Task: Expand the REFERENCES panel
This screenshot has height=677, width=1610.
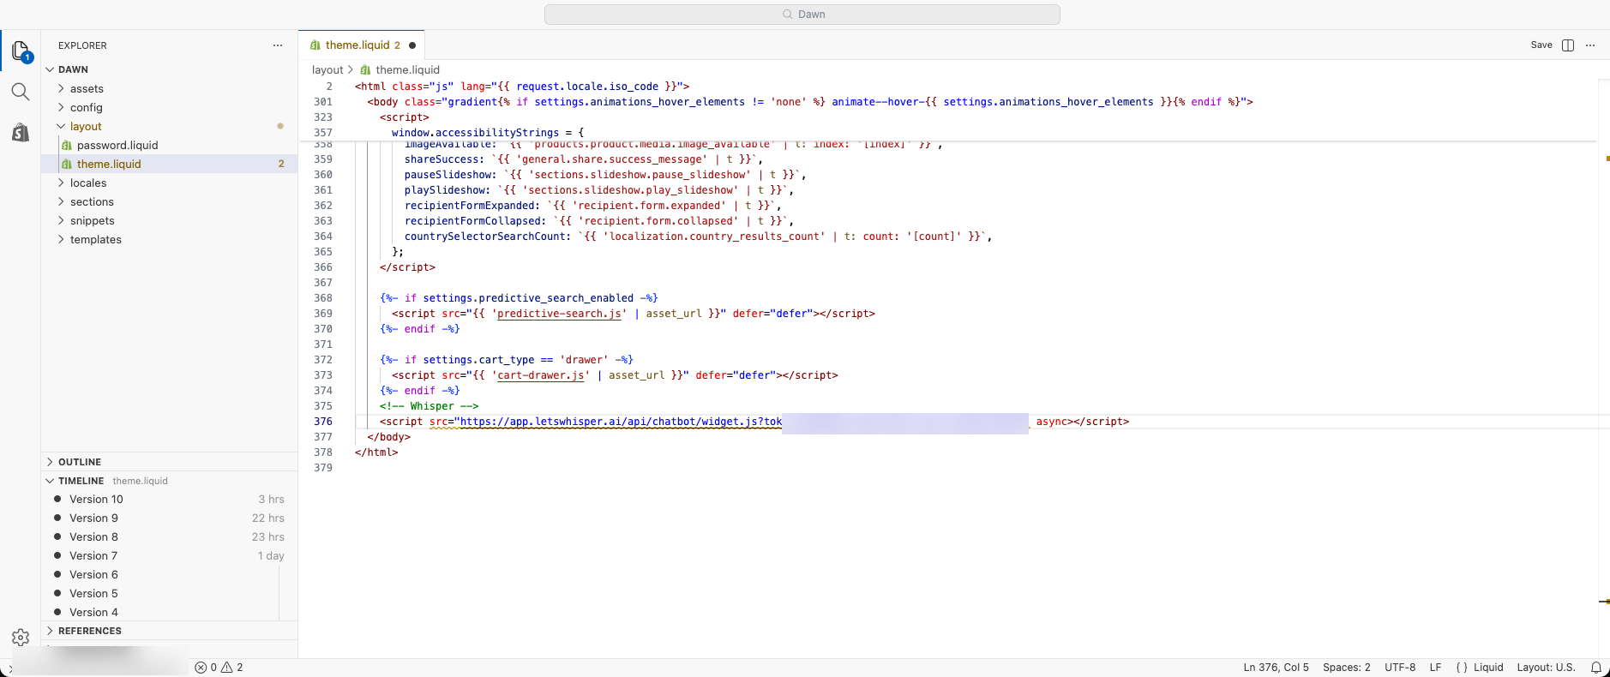Action: coord(170,631)
